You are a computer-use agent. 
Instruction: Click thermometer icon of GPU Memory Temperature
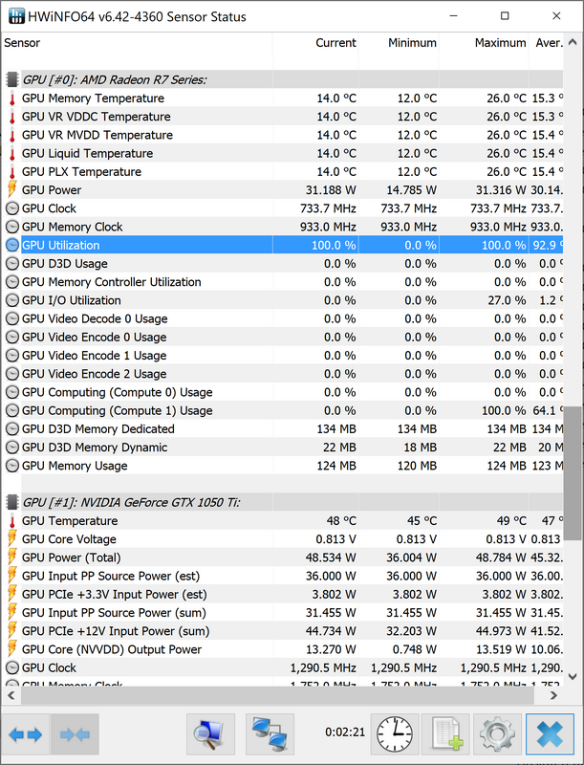[x=12, y=98]
